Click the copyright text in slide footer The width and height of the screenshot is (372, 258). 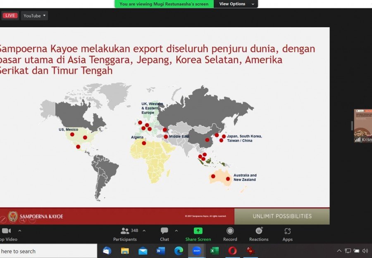(x=206, y=216)
